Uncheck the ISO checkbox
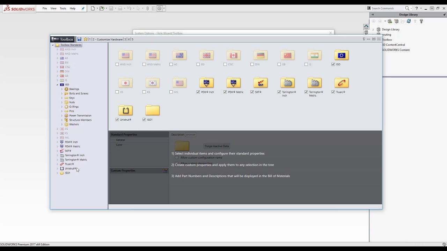 [333, 64]
